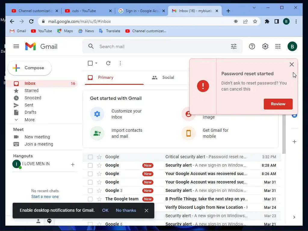Viewport: 308px width, 231px height.
Task: Open Gmail support help icon
Action: pyautogui.click(x=252, y=46)
